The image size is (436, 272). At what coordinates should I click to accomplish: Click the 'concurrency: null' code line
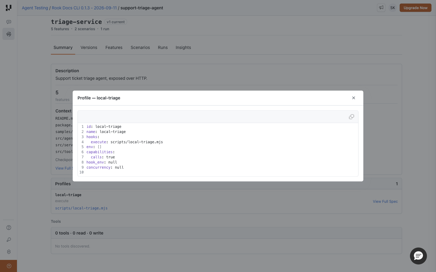(105, 167)
